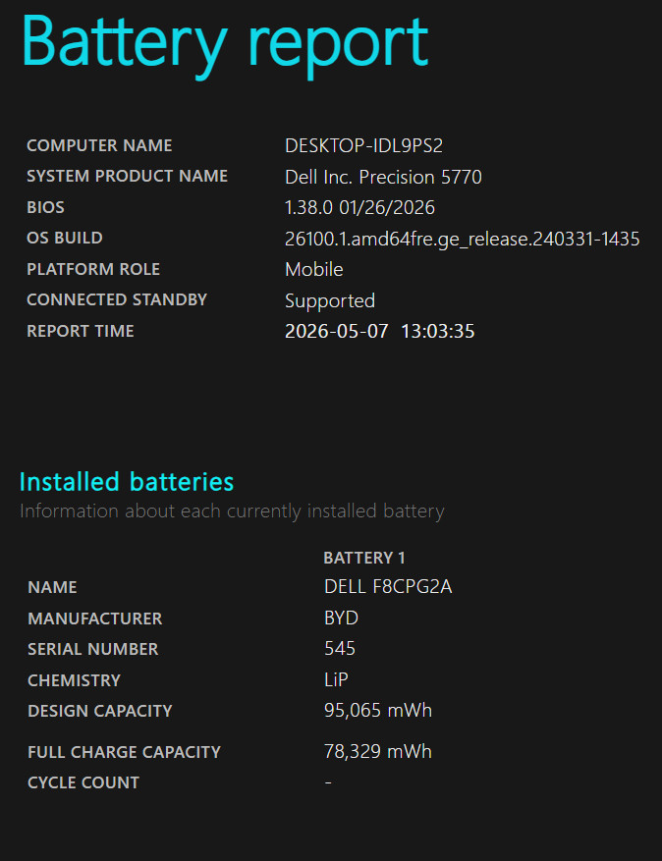
Task: Click the FULL CHARGE CAPACITY row label
Action: click(124, 752)
